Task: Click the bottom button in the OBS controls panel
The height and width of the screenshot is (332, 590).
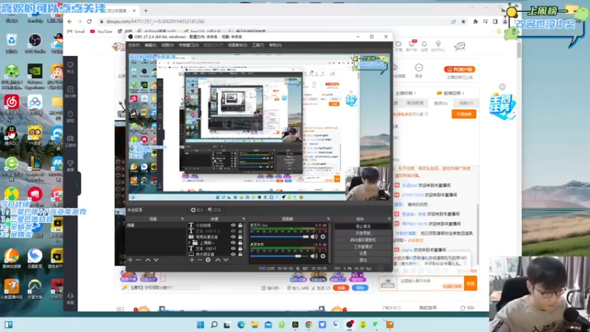Action: [363, 260]
